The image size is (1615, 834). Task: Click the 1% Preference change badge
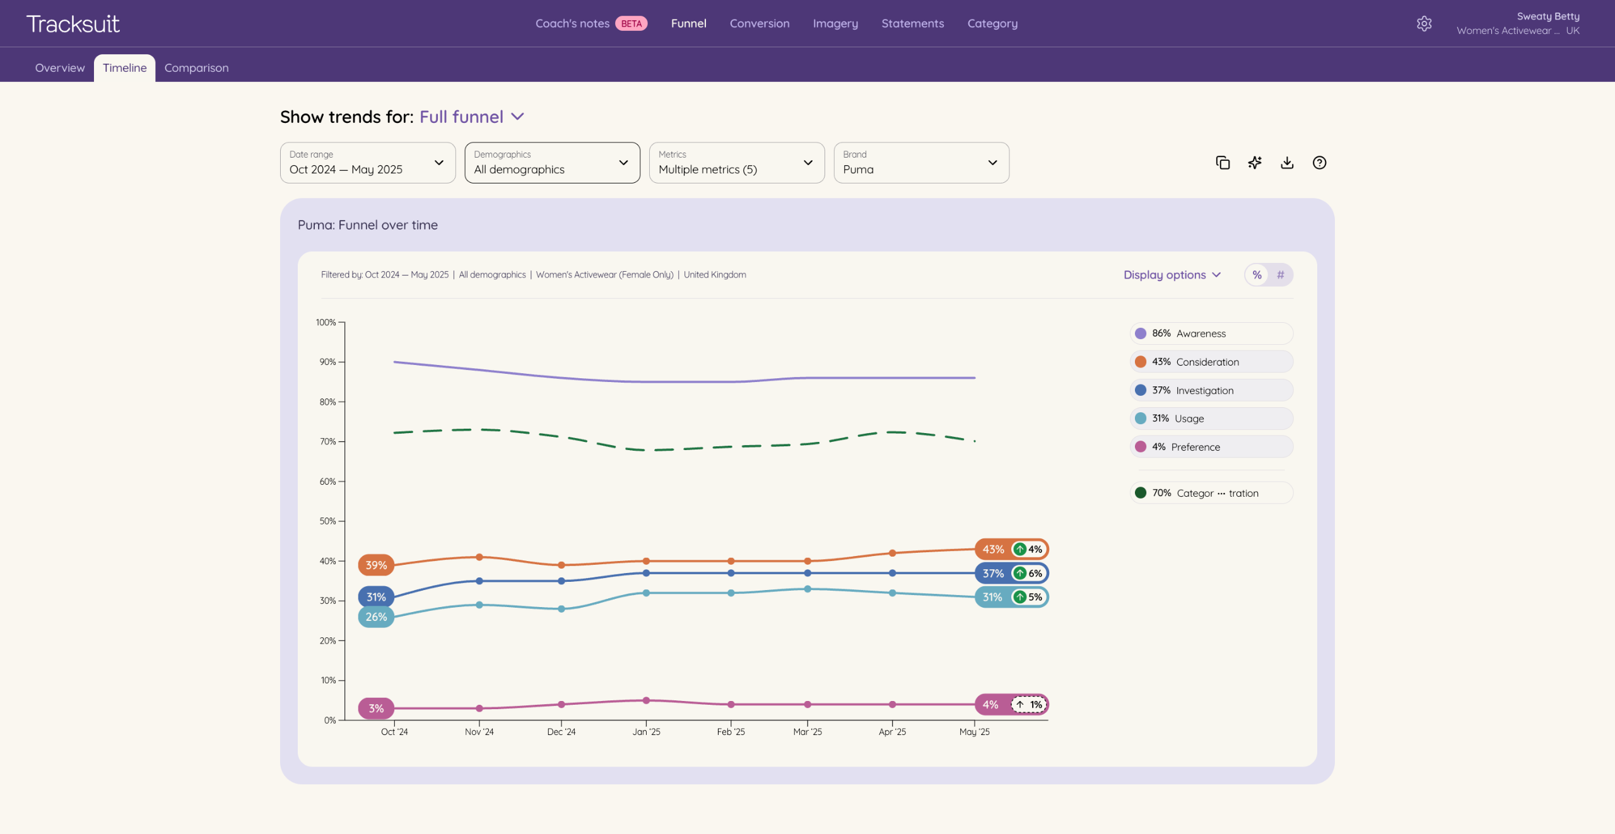coord(1029,705)
